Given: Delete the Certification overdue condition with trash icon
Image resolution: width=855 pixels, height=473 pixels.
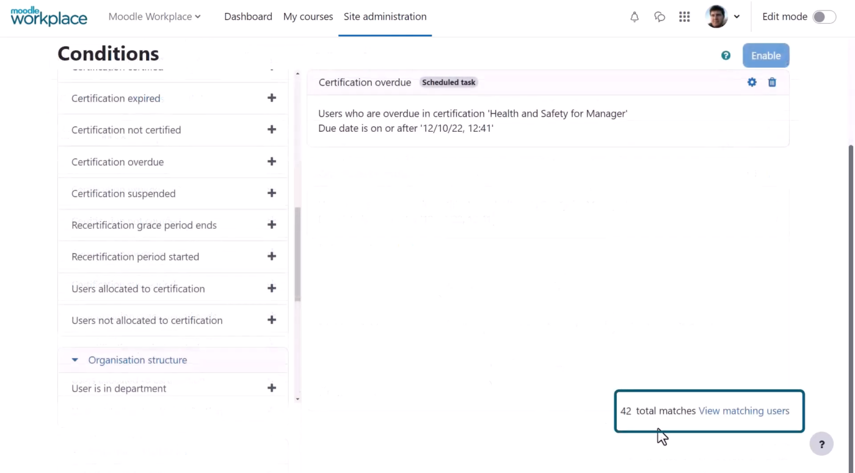Looking at the screenshot, I should pos(772,82).
